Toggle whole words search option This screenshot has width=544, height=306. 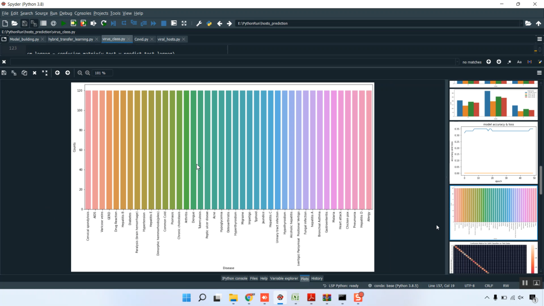[529, 62]
